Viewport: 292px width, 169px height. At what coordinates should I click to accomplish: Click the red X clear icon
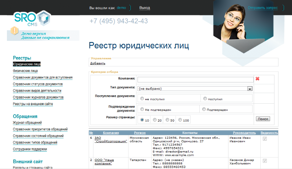point(257,79)
